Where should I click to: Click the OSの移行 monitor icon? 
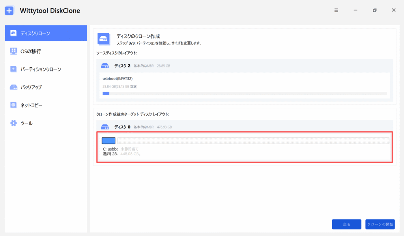point(13,51)
